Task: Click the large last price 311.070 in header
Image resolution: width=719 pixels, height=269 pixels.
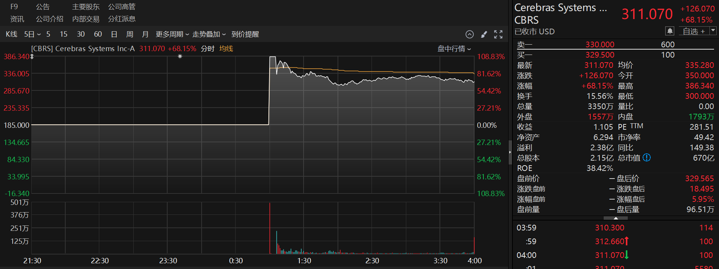Action: click(647, 14)
